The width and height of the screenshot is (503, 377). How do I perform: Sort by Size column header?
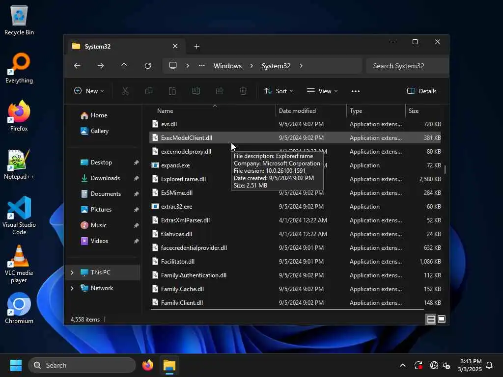tap(414, 110)
